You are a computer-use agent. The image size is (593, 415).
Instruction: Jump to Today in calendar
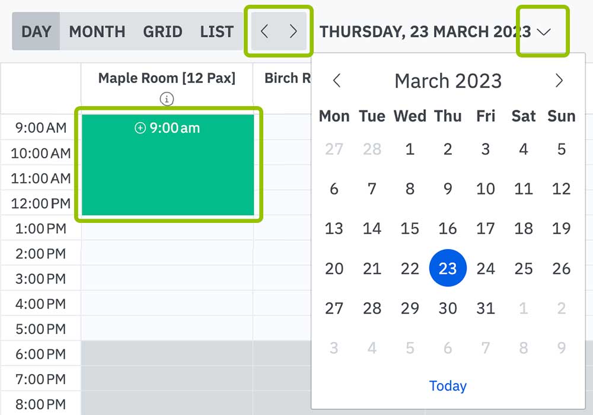448,386
